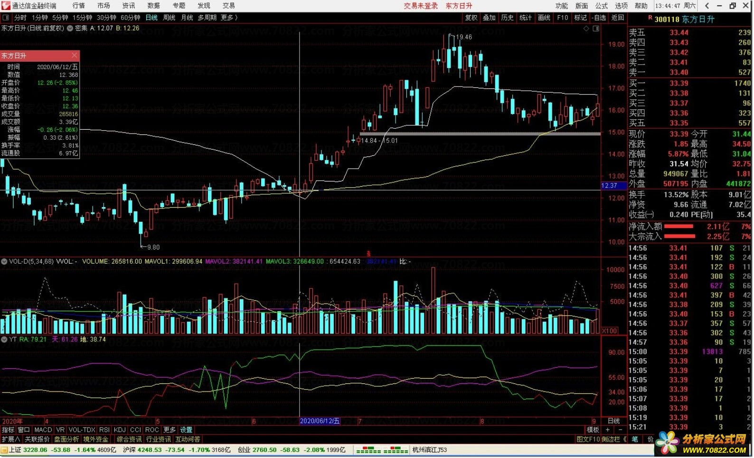Select ROC indicator tab
The width and height of the screenshot is (754, 458).
pyautogui.click(x=152, y=430)
